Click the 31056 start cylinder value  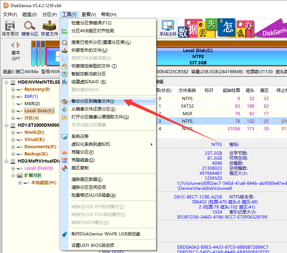pyautogui.click(x=234, y=129)
